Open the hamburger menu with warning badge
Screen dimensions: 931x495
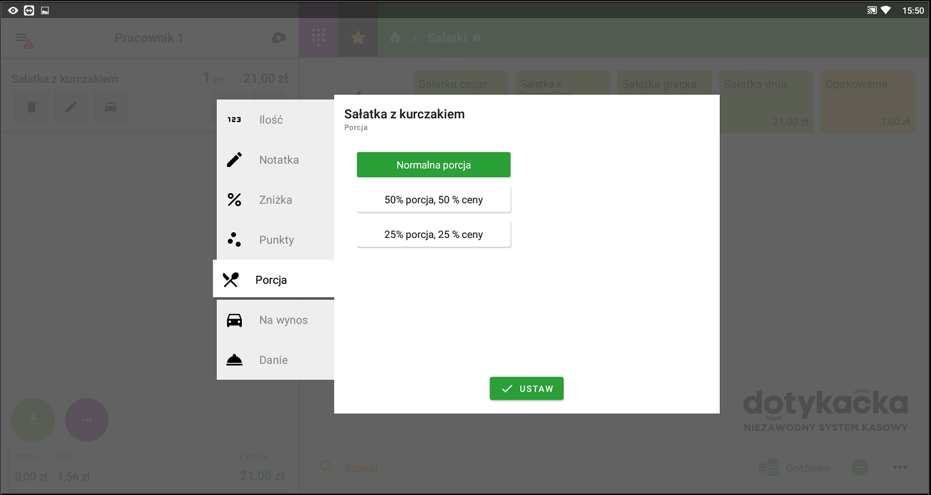[24, 39]
